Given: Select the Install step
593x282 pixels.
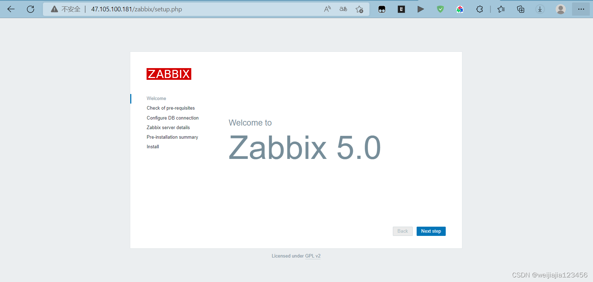Looking at the screenshot, I should point(153,146).
